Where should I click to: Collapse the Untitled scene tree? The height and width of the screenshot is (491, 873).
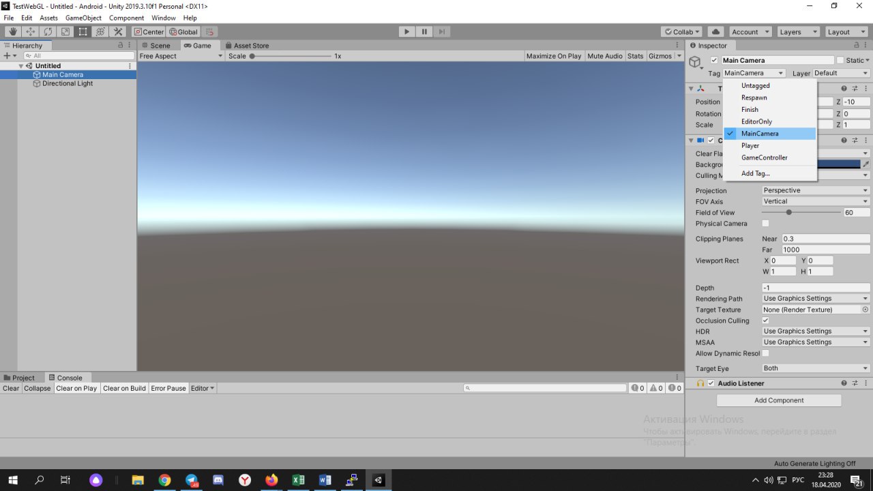tap(21, 66)
